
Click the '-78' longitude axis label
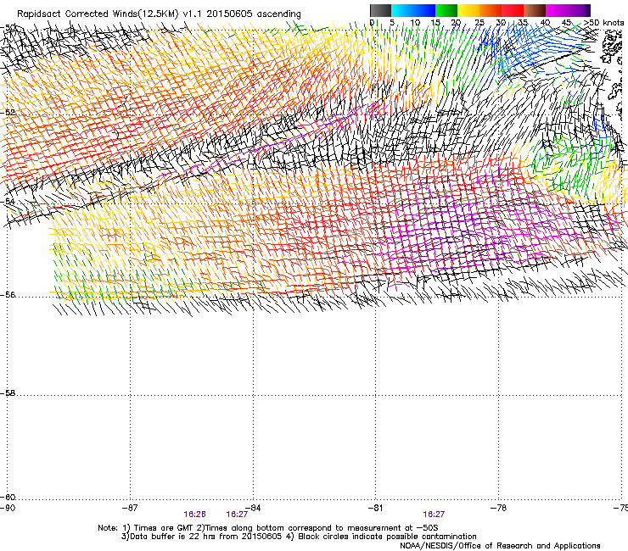tap(498, 508)
